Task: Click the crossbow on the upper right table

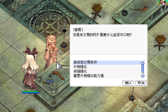Action: tap(139, 10)
